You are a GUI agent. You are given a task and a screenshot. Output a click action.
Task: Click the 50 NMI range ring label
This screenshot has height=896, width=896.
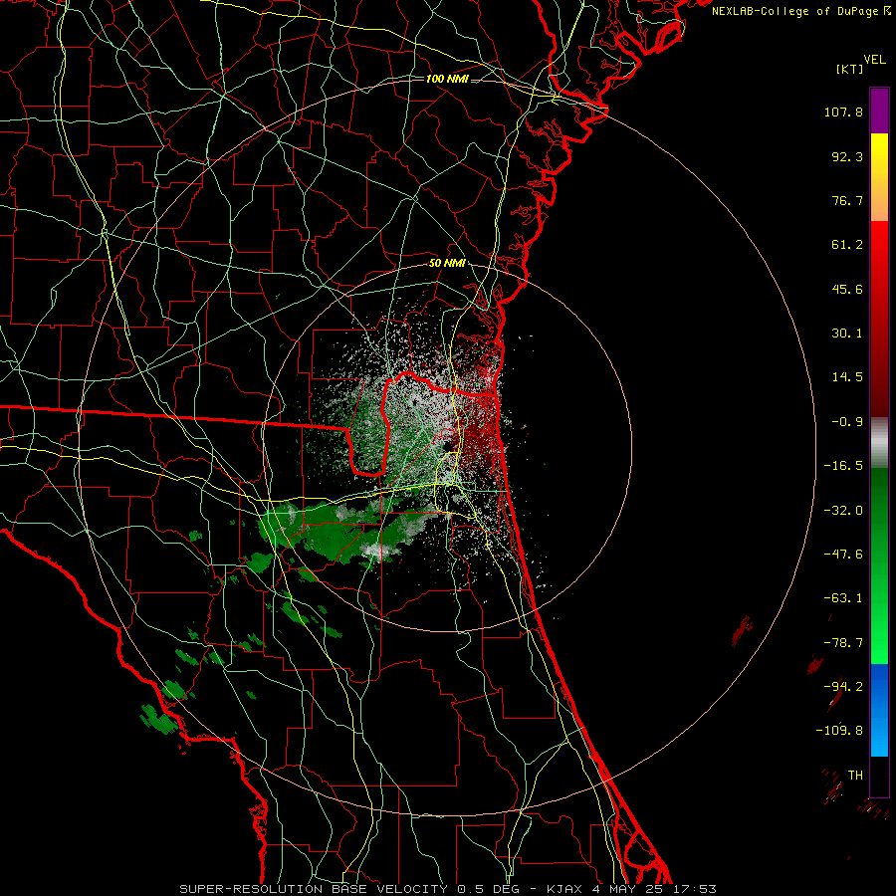click(x=447, y=264)
